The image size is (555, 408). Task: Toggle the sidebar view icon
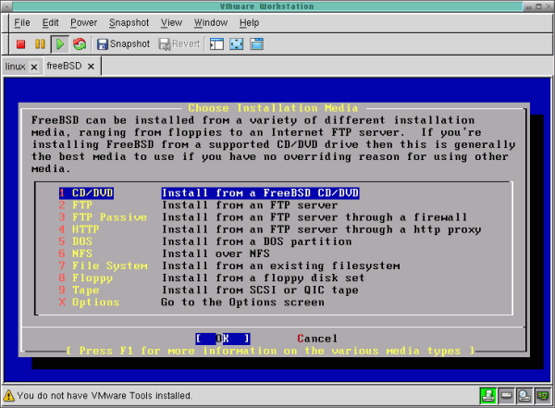(x=216, y=44)
